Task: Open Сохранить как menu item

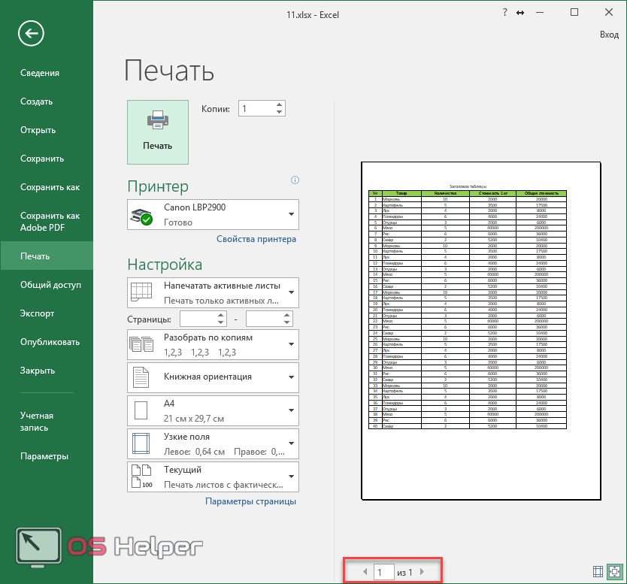Action: (50, 187)
